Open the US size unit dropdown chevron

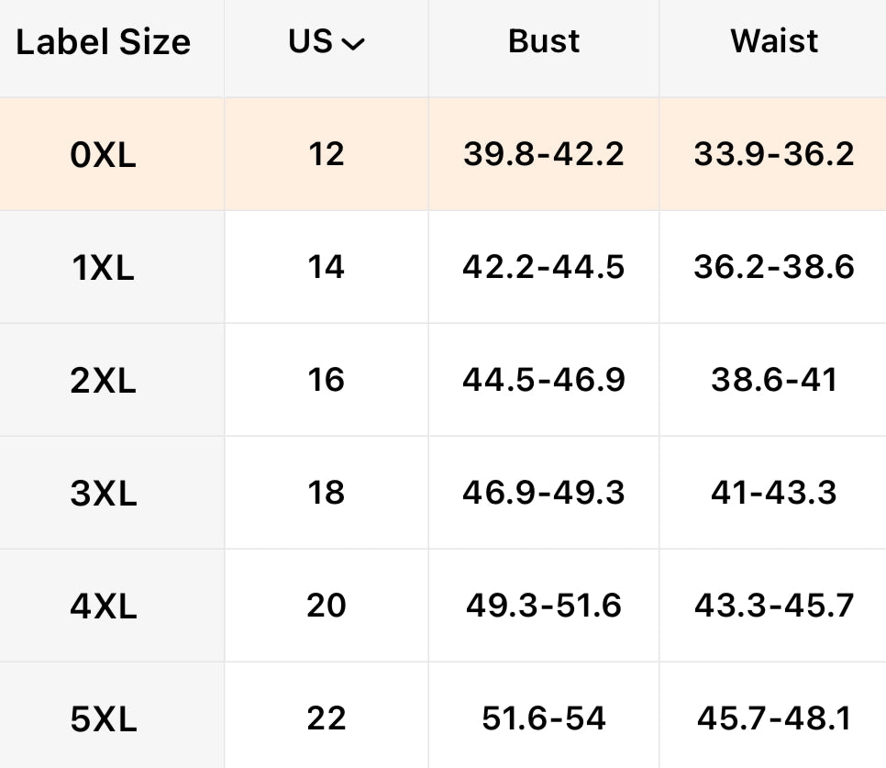click(353, 44)
